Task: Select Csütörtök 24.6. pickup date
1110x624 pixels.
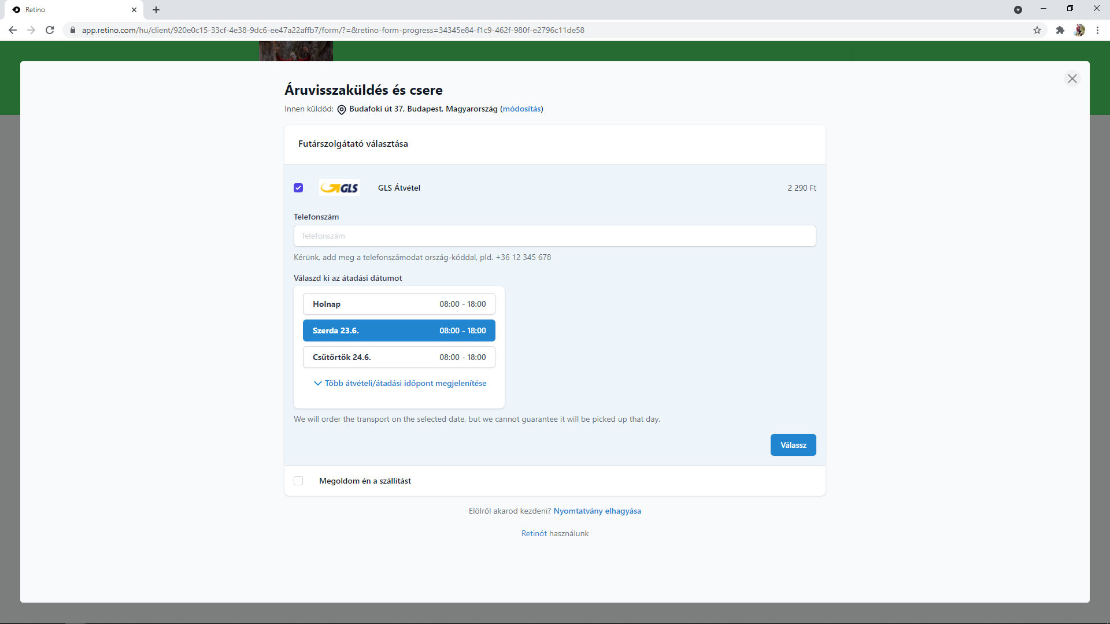Action: (399, 357)
